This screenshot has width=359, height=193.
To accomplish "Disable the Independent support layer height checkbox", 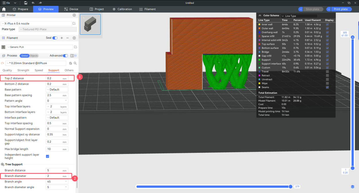I will [48, 156].
